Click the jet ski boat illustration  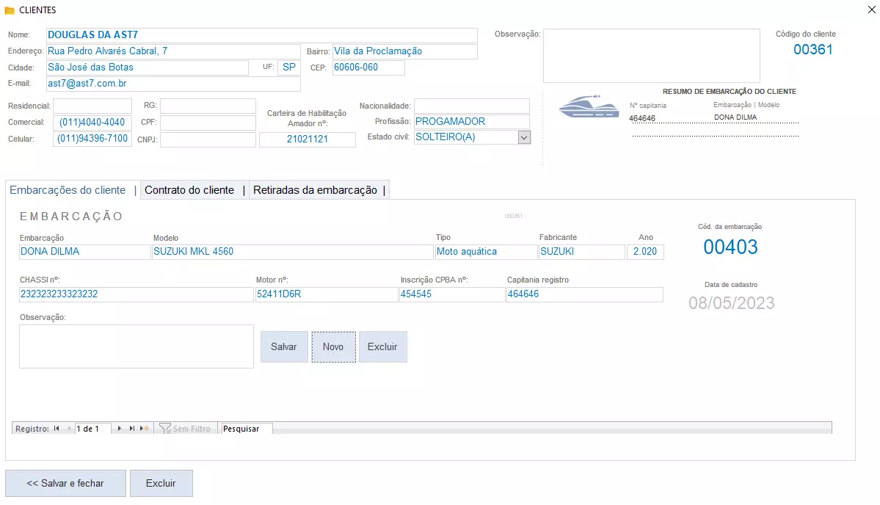coord(589,106)
